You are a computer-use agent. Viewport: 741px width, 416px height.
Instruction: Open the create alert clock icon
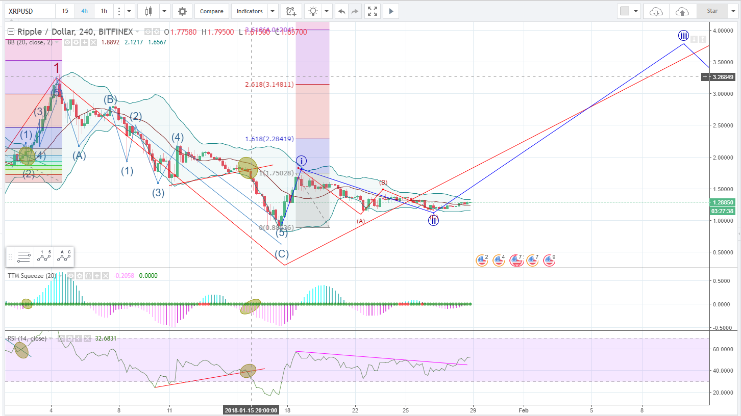click(x=291, y=11)
